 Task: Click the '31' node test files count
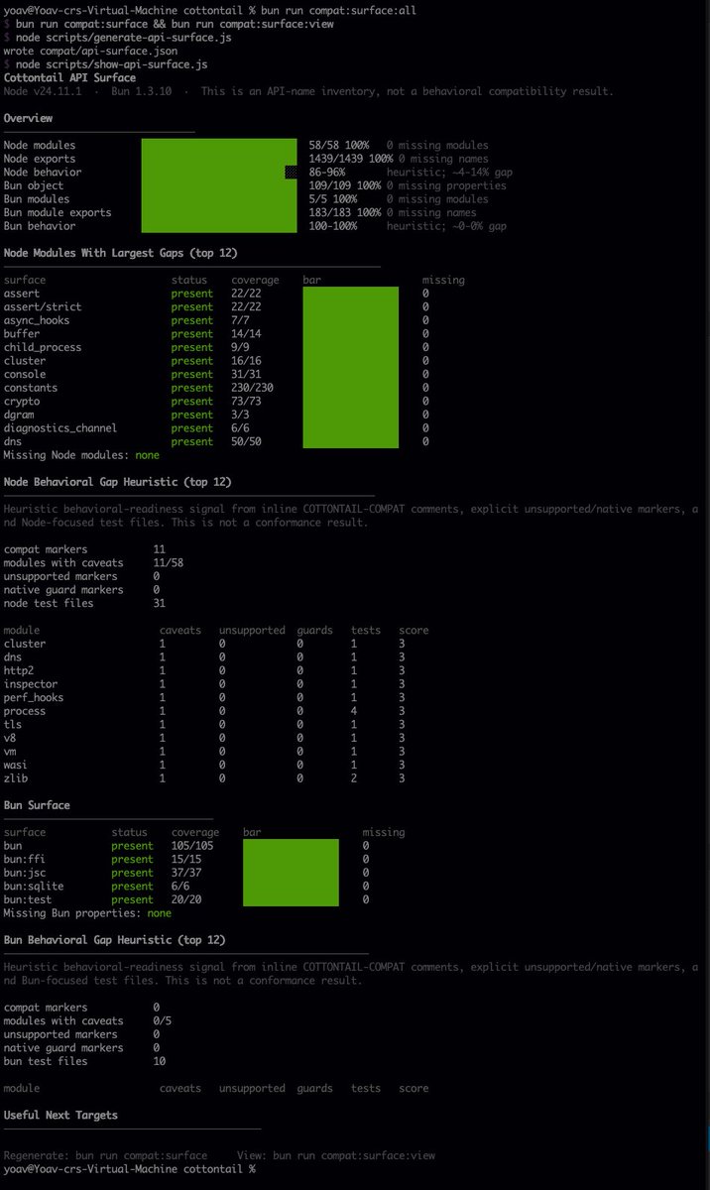coord(160,603)
